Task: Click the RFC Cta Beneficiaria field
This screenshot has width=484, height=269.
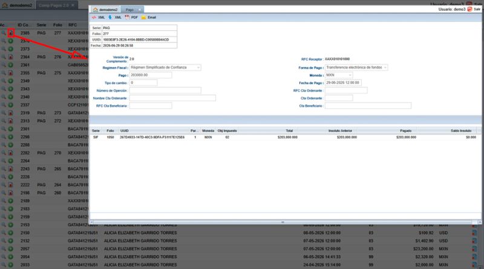Action: pyautogui.click(x=151, y=106)
